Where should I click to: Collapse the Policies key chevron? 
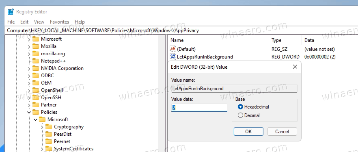(29, 112)
